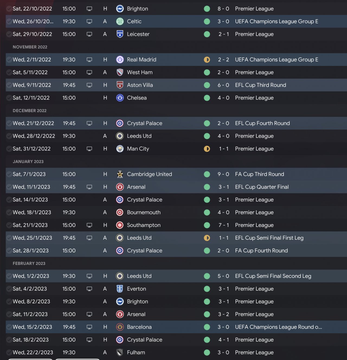The width and height of the screenshot is (347, 360).
Task: Click EFL Cup Quarter Final competition name
Action: 262,187
